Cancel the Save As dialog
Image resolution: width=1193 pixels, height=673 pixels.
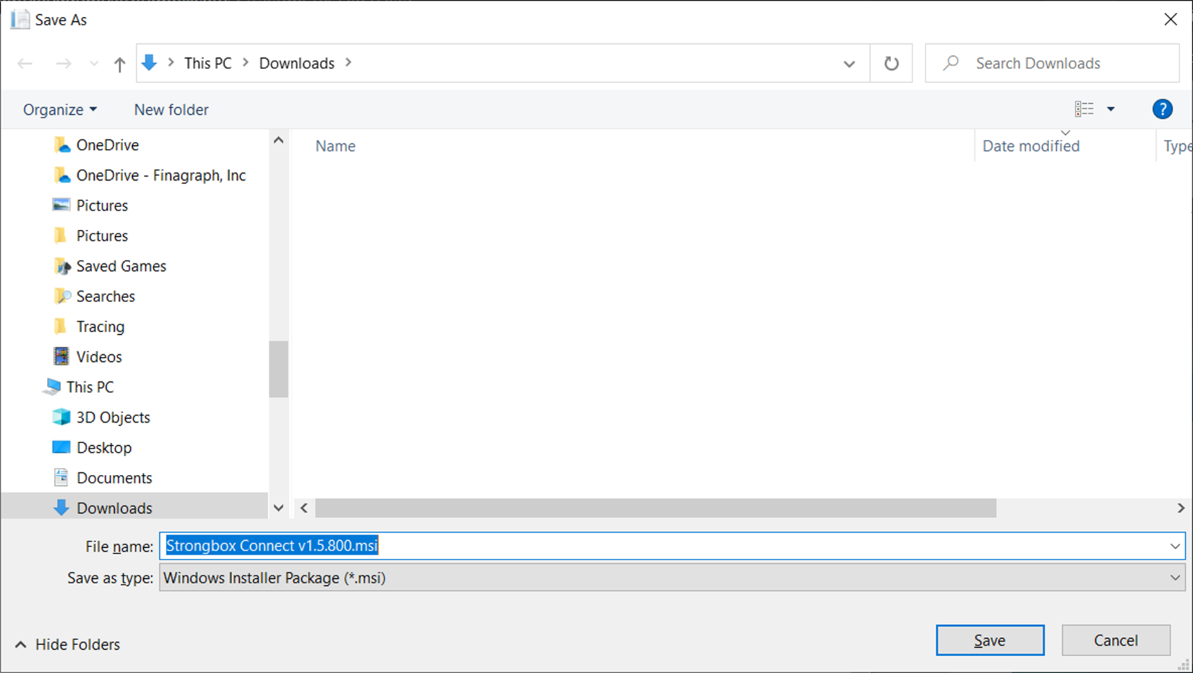click(1116, 640)
